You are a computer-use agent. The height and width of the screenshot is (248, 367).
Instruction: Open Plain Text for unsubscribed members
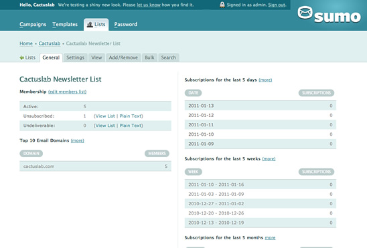(131, 116)
